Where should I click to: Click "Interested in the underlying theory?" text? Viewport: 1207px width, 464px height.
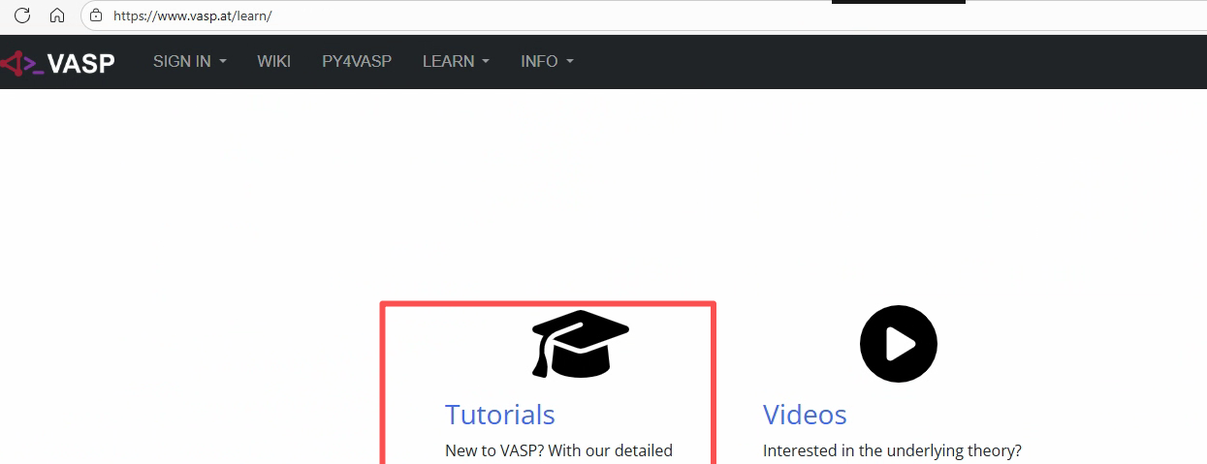pyautogui.click(x=892, y=450)
